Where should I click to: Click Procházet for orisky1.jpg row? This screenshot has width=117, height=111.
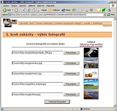pyautogui.click(x=71, y=74)
